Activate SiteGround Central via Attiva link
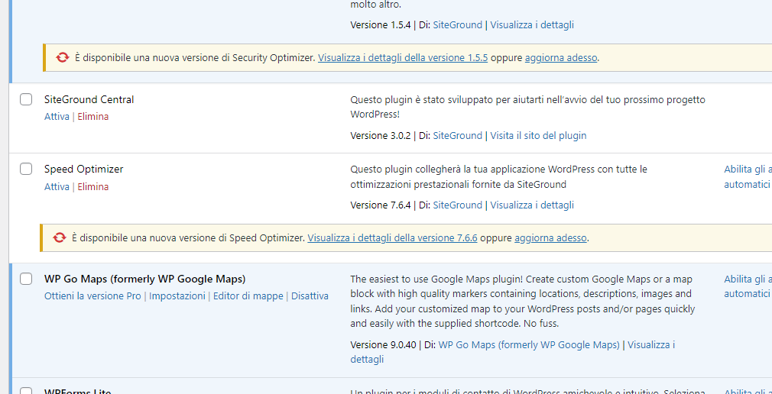 tap(57, 117)
